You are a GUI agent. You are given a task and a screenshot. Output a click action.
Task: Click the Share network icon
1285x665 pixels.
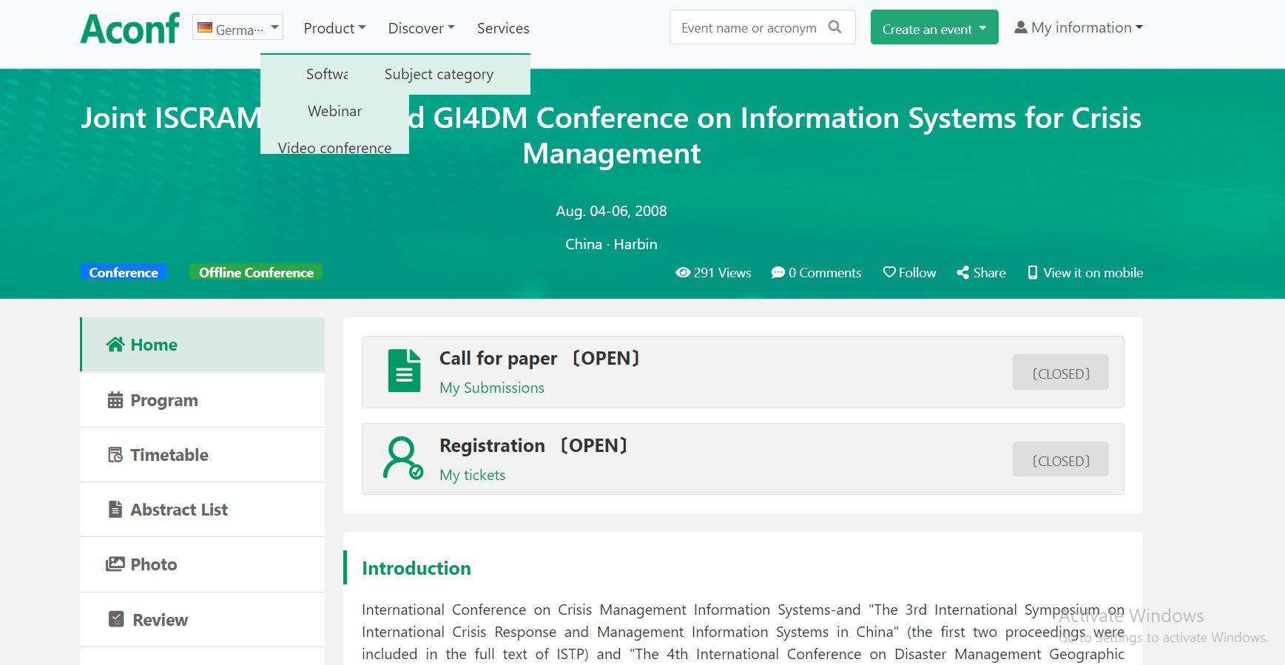point(962,272)
